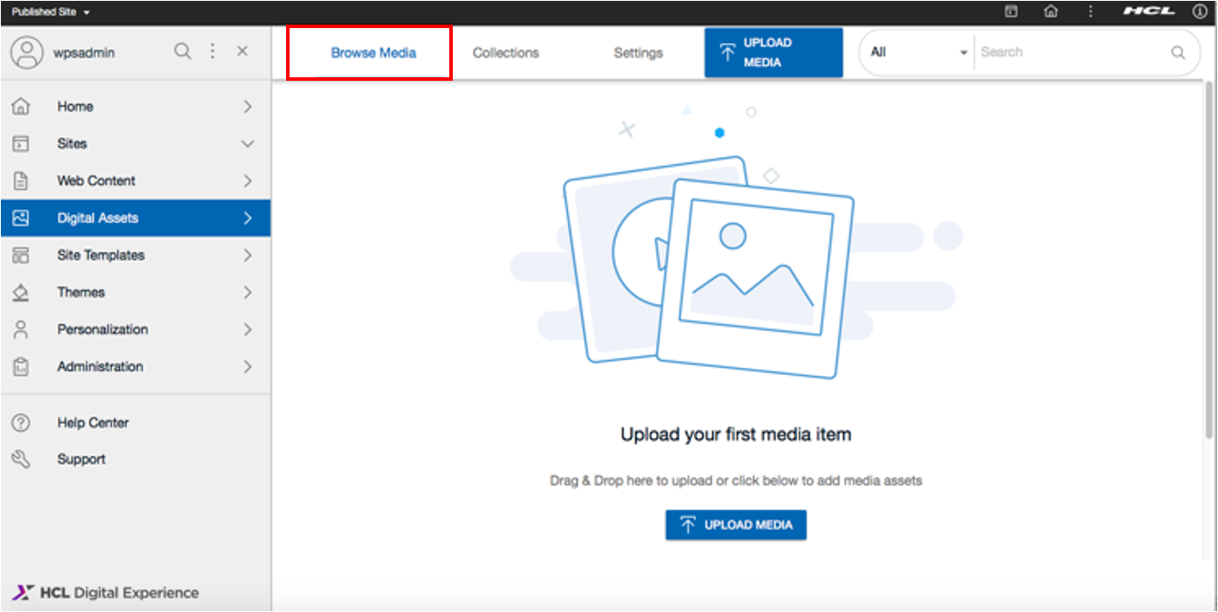
Task: Click the Web Content document icon
Action: 21,181
